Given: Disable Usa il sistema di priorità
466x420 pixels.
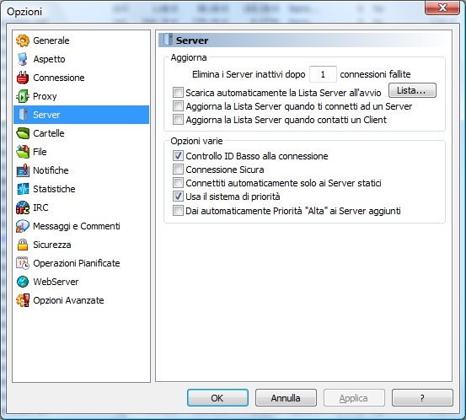Looking at the screenshot, I should pyautogui.click(x=178, y=196).
